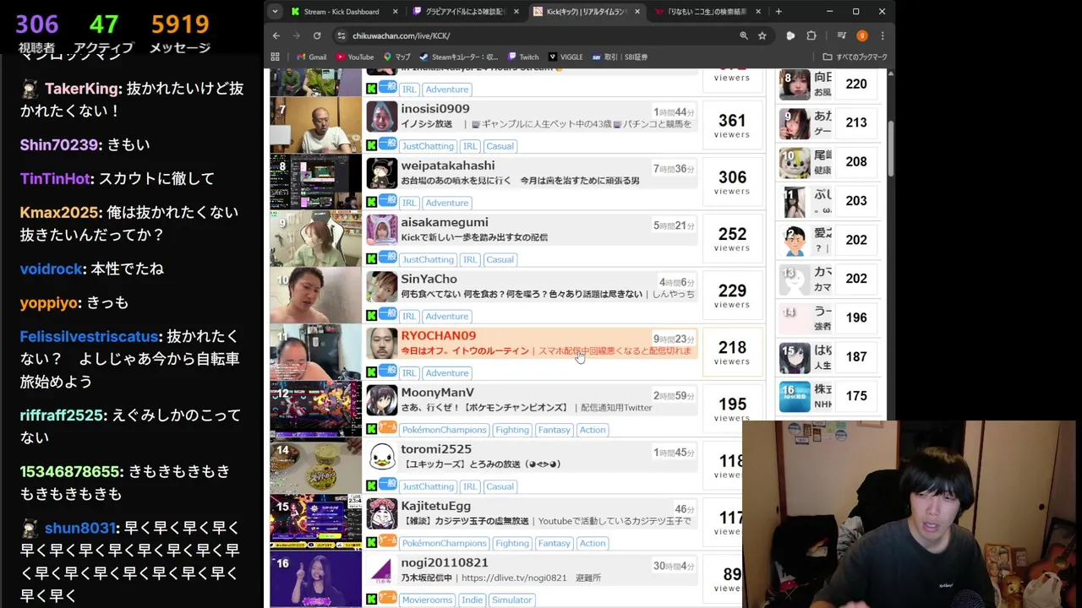The height and width of the screenshot is (608, 1082).
Task: Reload the current page
Action: point(317,35)
